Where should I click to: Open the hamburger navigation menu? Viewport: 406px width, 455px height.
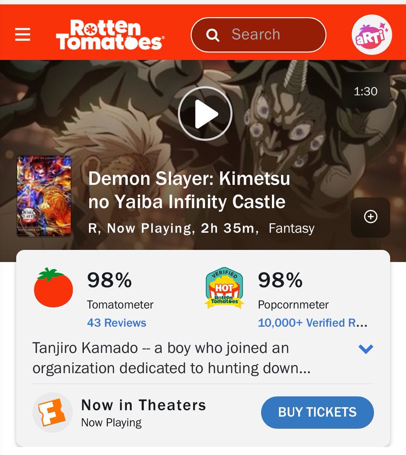tap(23, 35)
